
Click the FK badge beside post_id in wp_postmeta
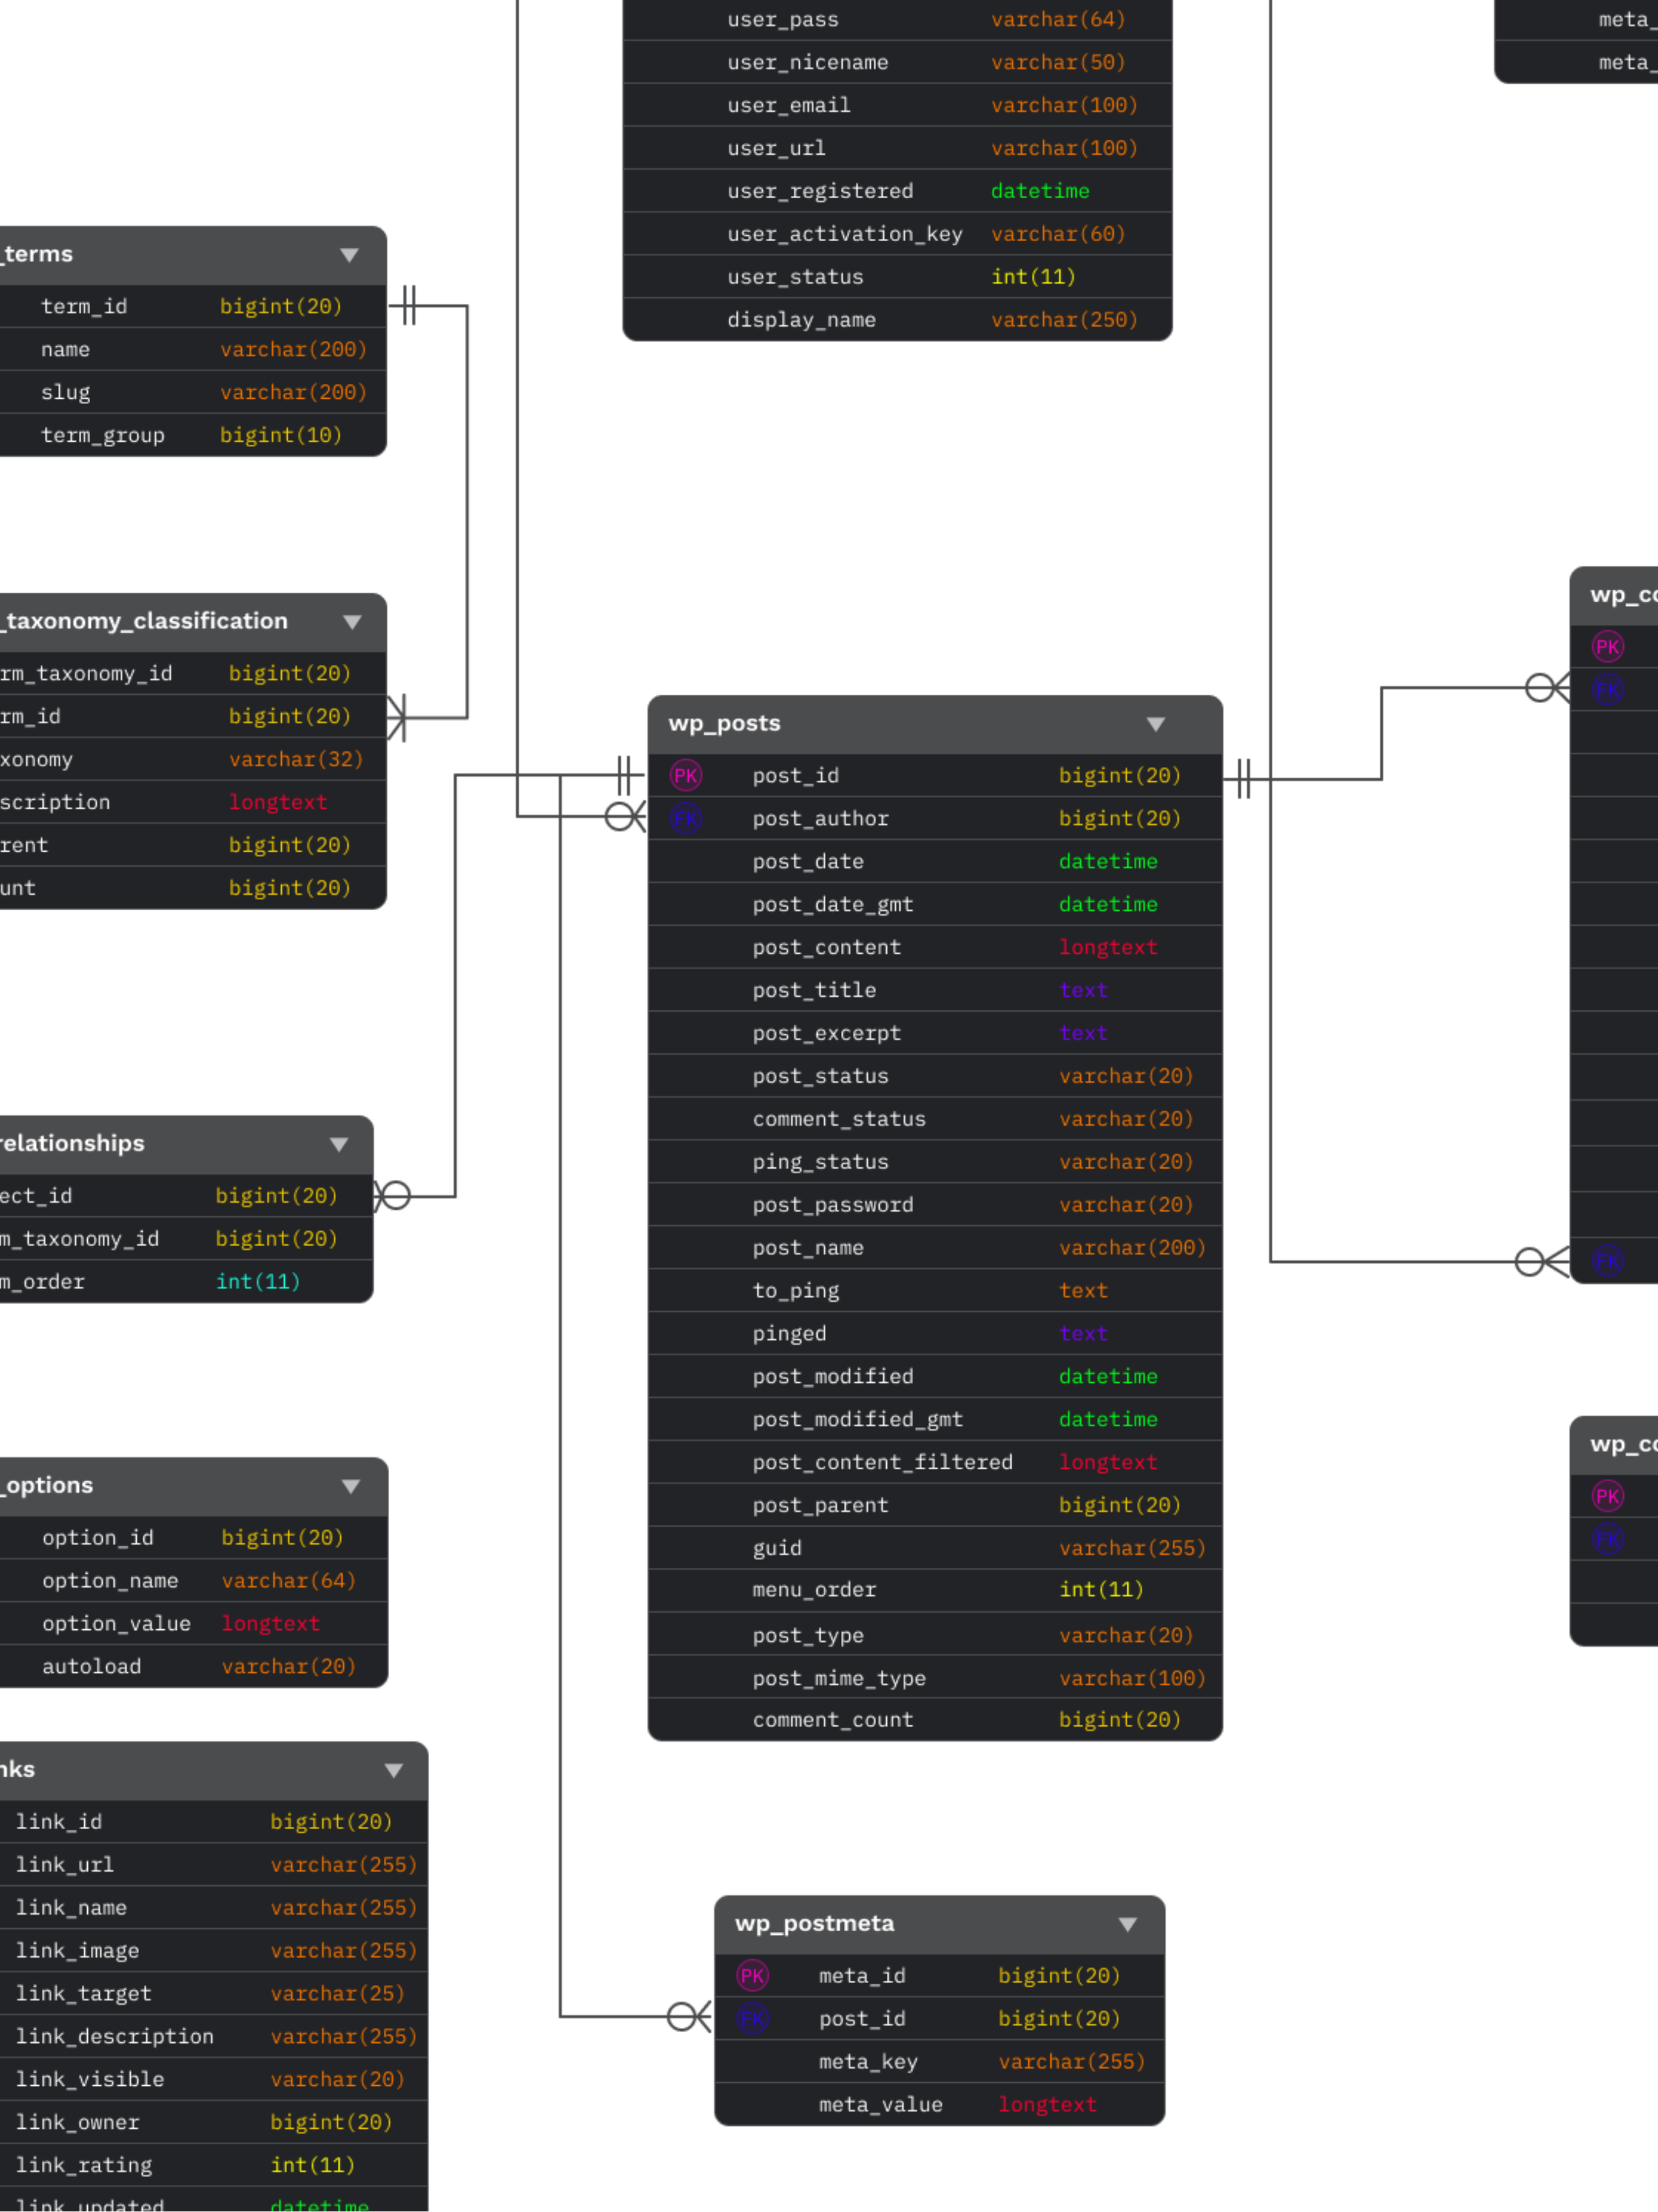tap(752, 2018)
